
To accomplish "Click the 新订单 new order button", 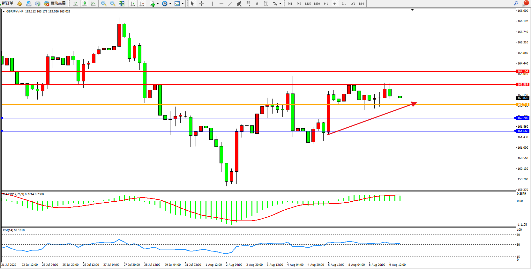I will [8, 3].
